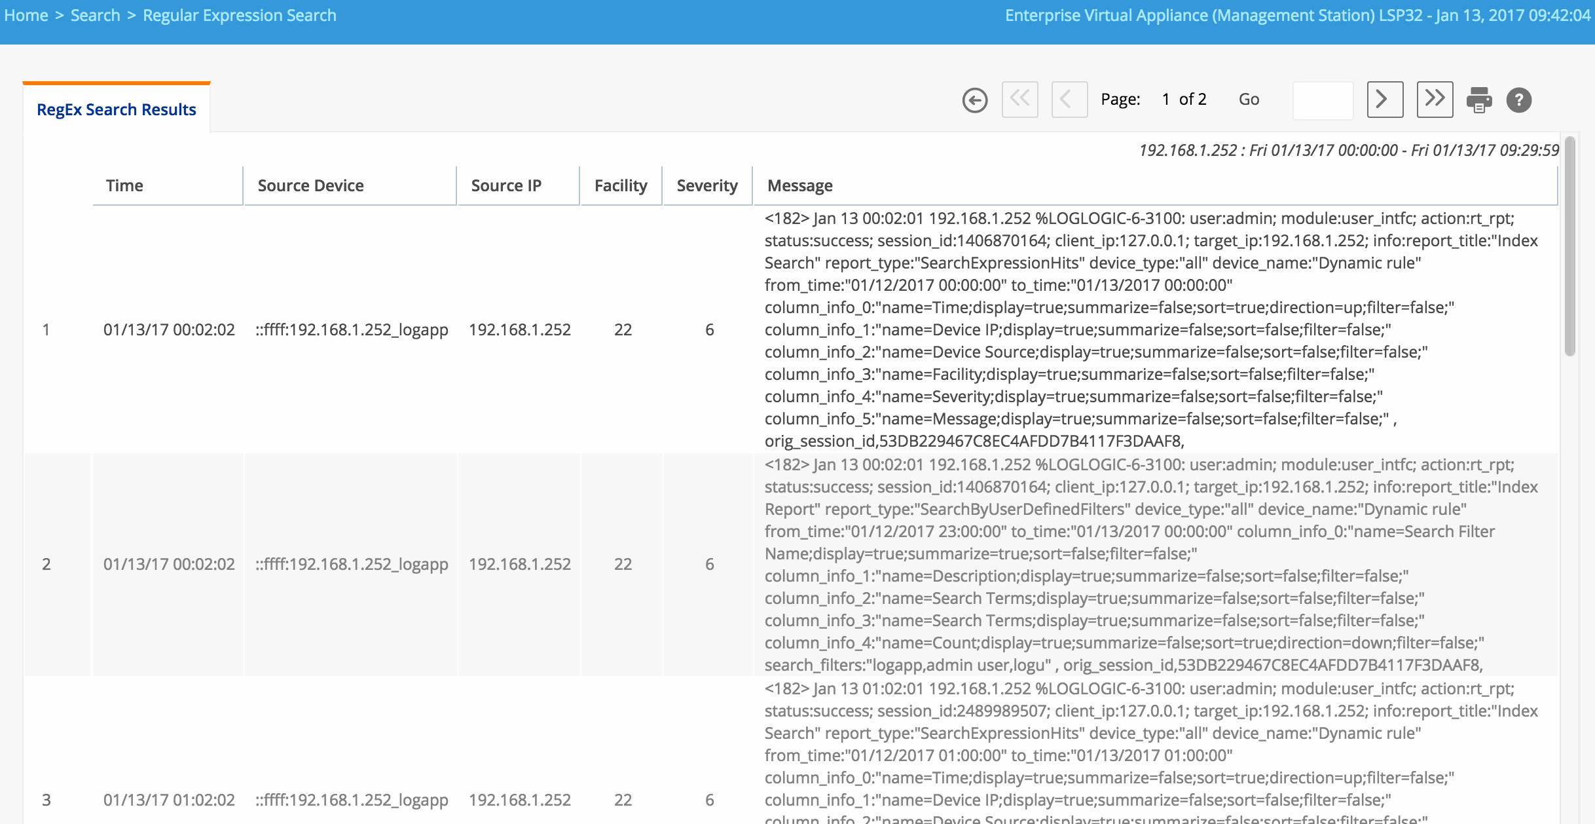Image resolution: width=1595 pixels, height=824 pixels.
Task: Click the Facility column header
Action: pos(620,186)
